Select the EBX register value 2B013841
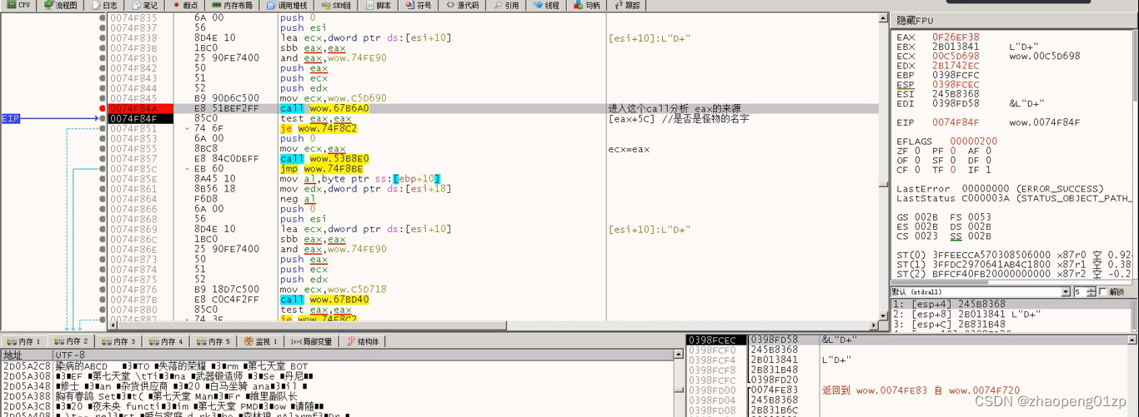This screenshot has width=1139, height=417. tap(956, 47)
